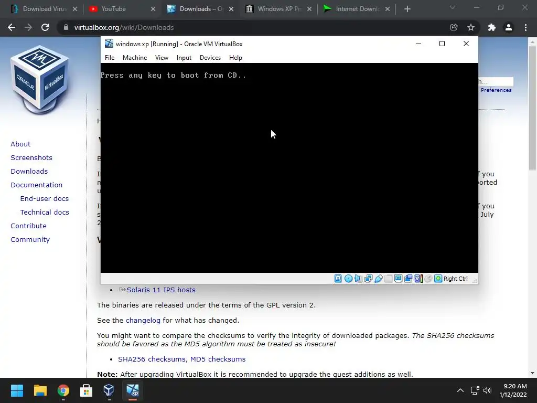Go back in Chrome
The height and width of the screenshot is (403, 537).
[x=12, y=27]
